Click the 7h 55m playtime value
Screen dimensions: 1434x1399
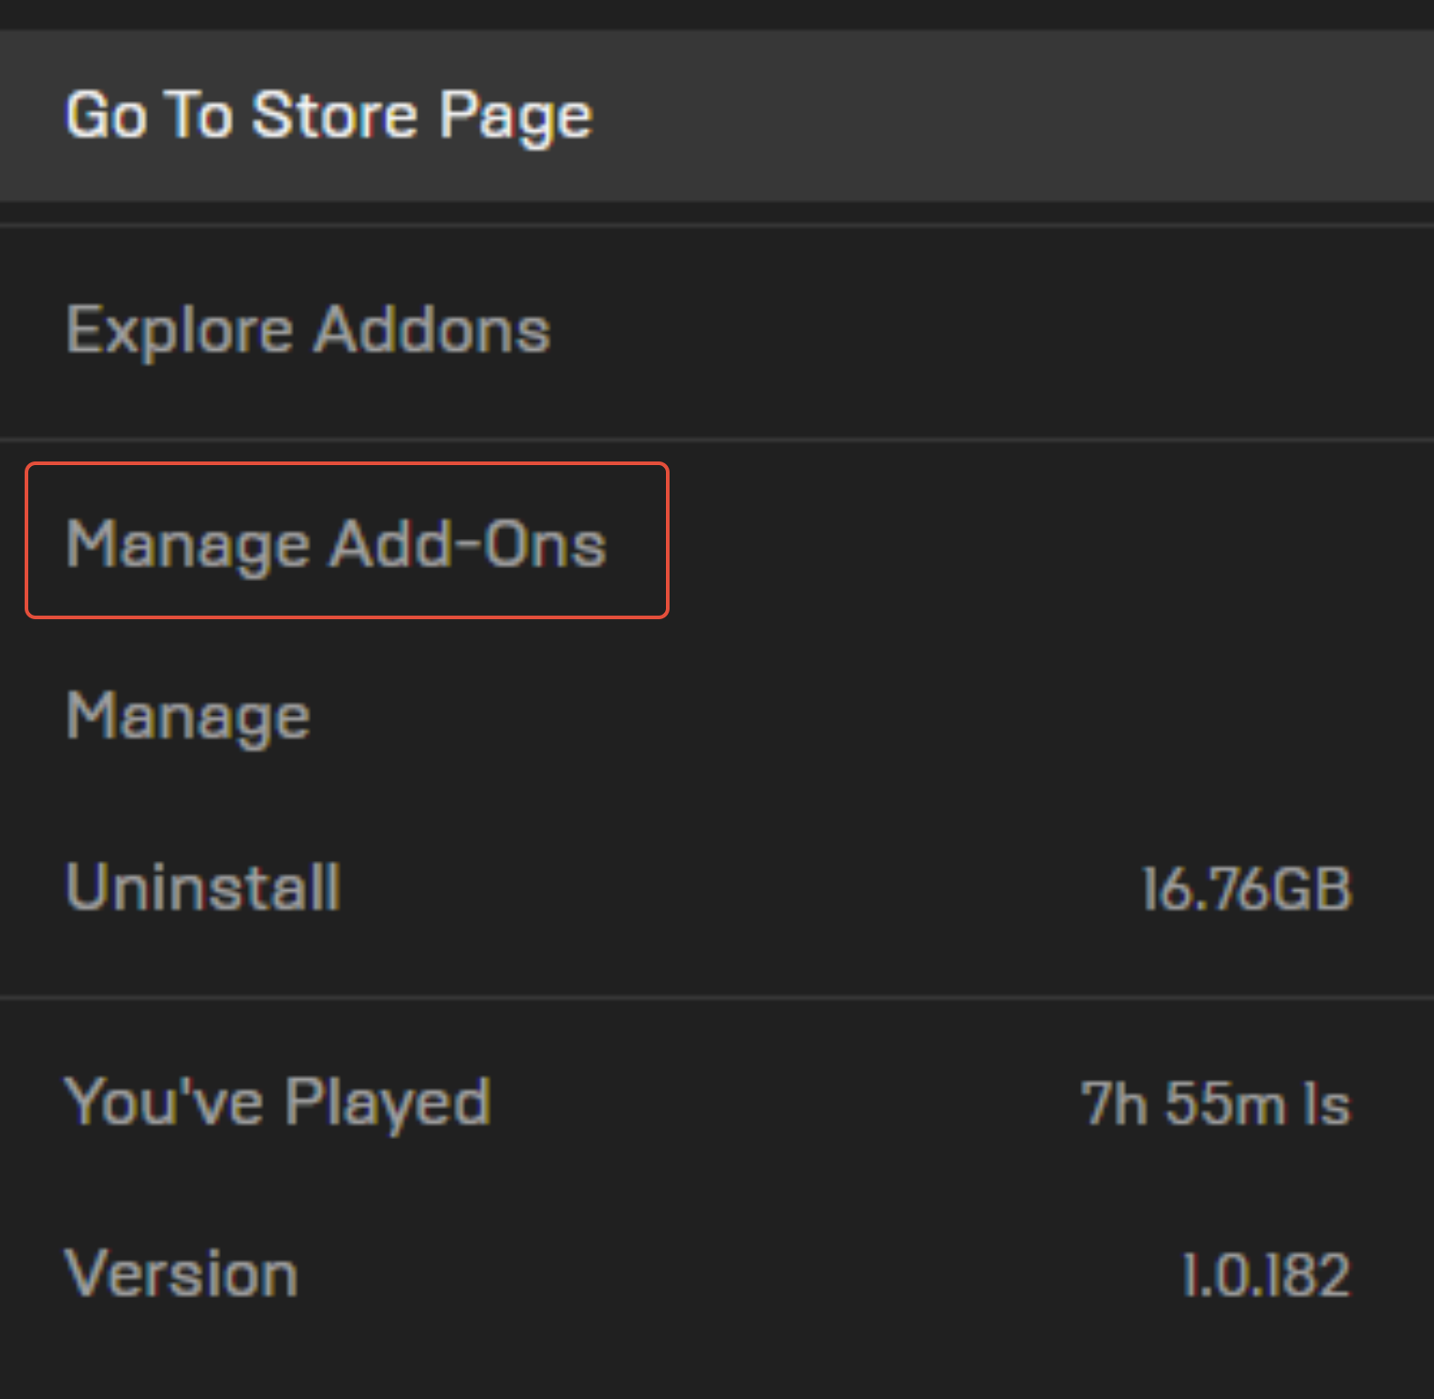pyautogui.click(x=1213, y=1101)
